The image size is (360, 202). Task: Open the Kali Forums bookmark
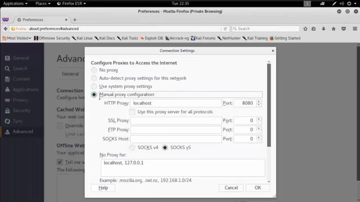coord(203,38)
